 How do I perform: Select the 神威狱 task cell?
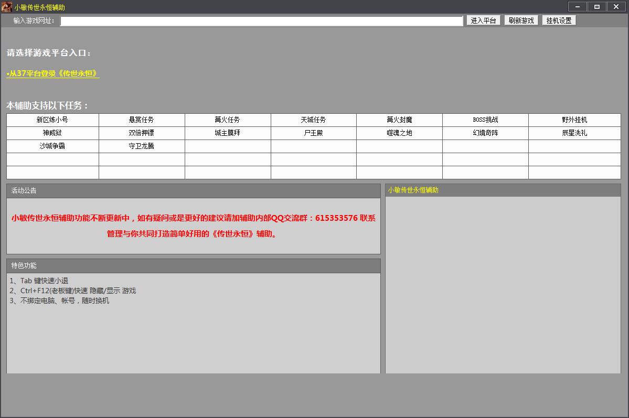click(x=52, y=133)
